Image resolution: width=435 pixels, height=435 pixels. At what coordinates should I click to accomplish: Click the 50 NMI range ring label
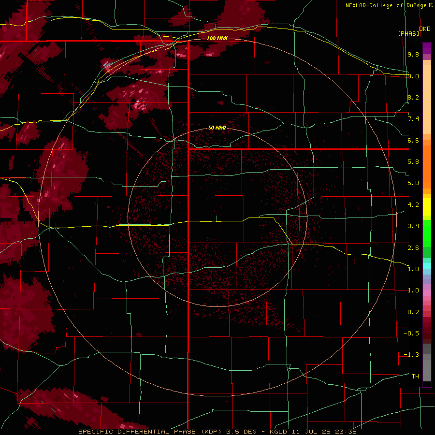[x=217, y=128]
